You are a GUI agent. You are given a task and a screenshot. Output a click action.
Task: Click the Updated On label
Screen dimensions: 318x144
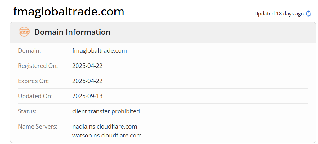tap(35, 96)
